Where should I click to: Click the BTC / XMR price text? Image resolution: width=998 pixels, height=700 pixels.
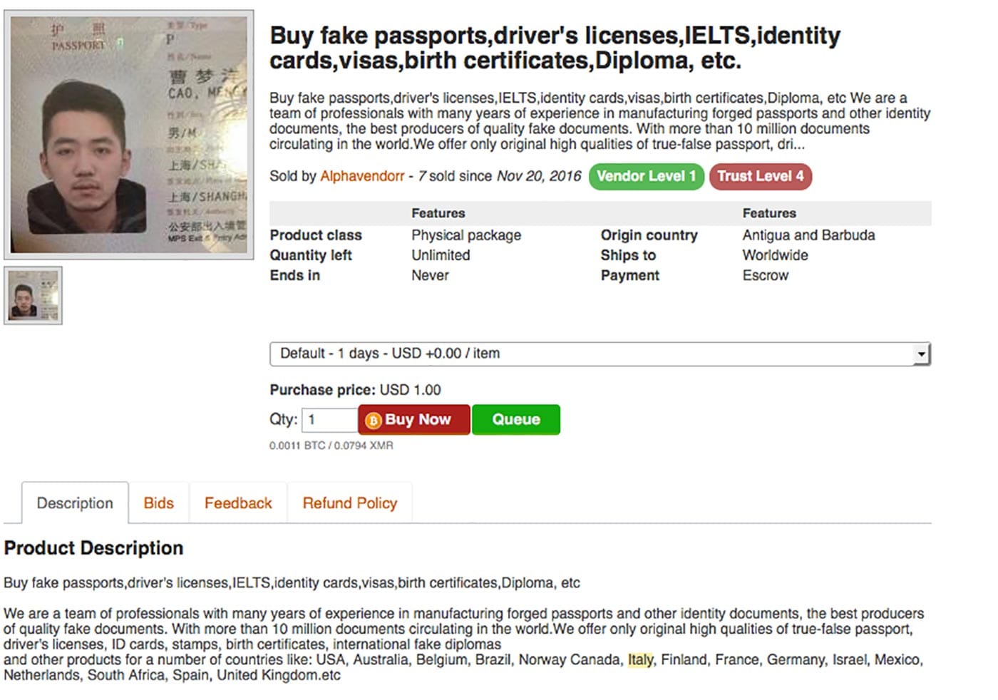(331, 446)
